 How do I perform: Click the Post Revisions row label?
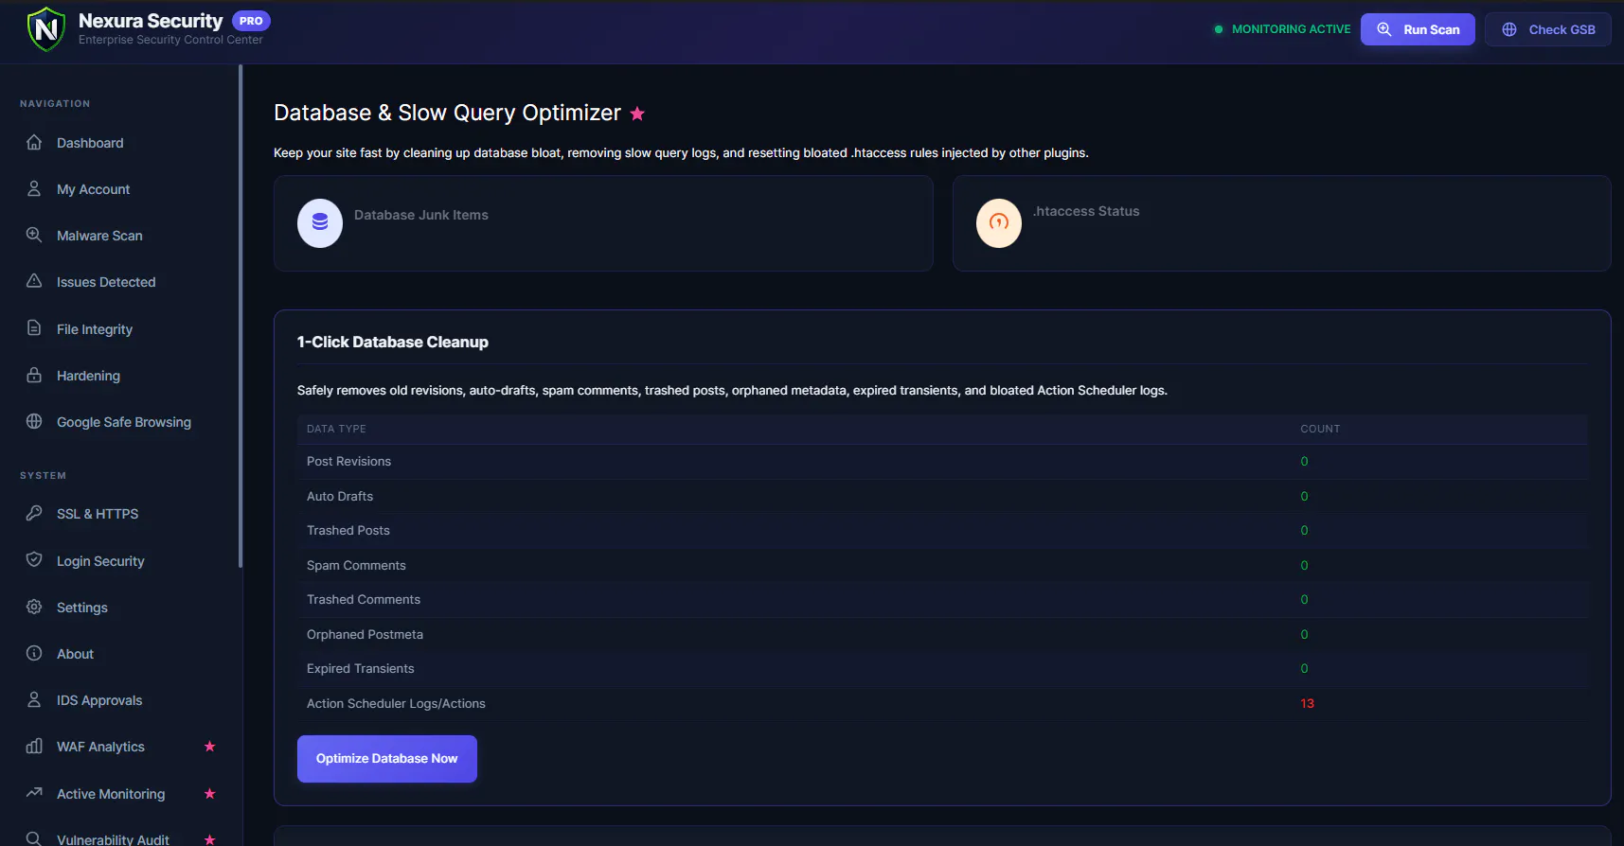click(x=348, y=462)
